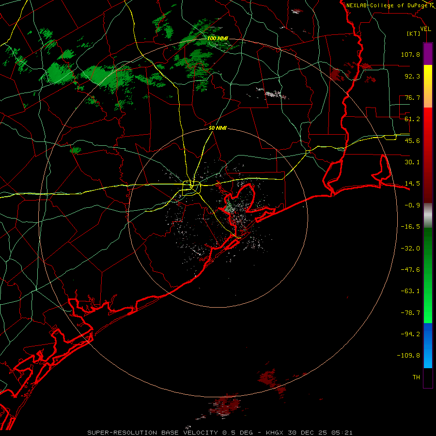Image resolution: width=436 pixels, height=436 pixels.
Task: Click the blue segment of color bar
Action: (428, 345)
